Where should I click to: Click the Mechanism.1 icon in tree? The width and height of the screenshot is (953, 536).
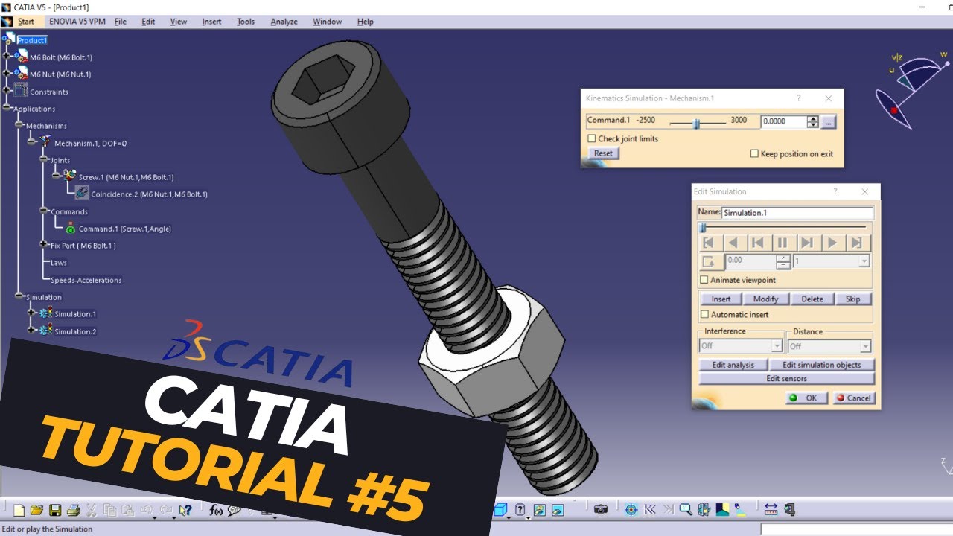tap(45, 142)
